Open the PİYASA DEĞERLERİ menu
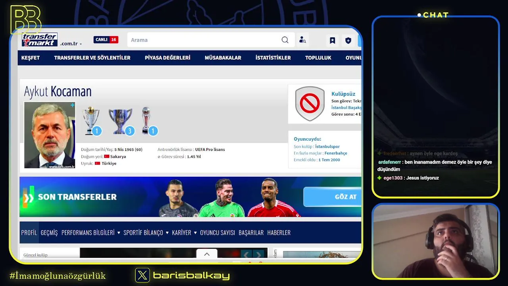This screenshot has width=508, height=286. click(x=167, y=58)
